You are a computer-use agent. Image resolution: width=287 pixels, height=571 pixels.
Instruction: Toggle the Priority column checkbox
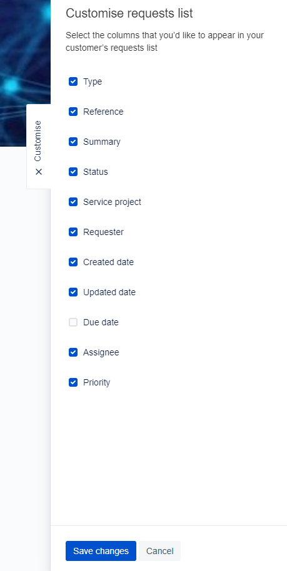click(x=73, y=382)
